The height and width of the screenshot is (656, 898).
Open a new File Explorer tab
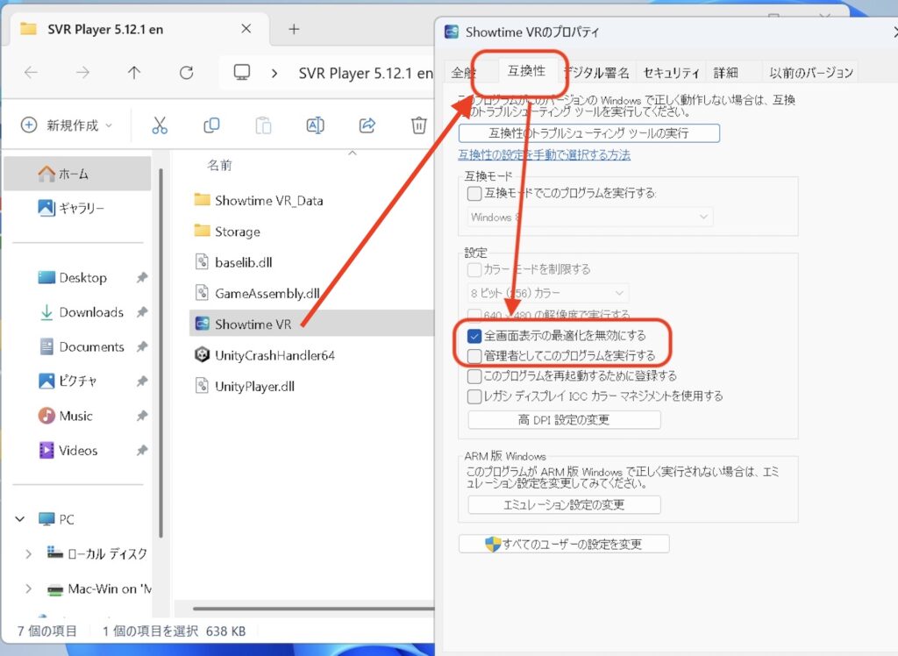click(x=294, y=29)
